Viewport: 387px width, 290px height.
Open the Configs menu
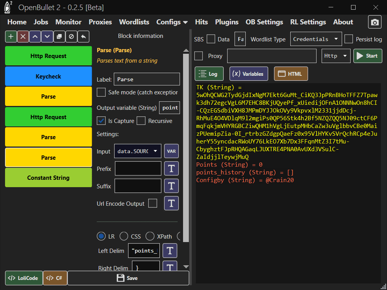tap(172, 22)
